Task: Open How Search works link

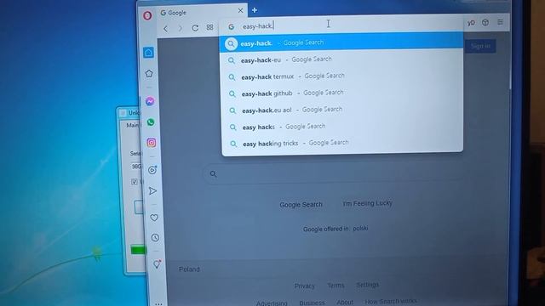Action: point(391,302)
